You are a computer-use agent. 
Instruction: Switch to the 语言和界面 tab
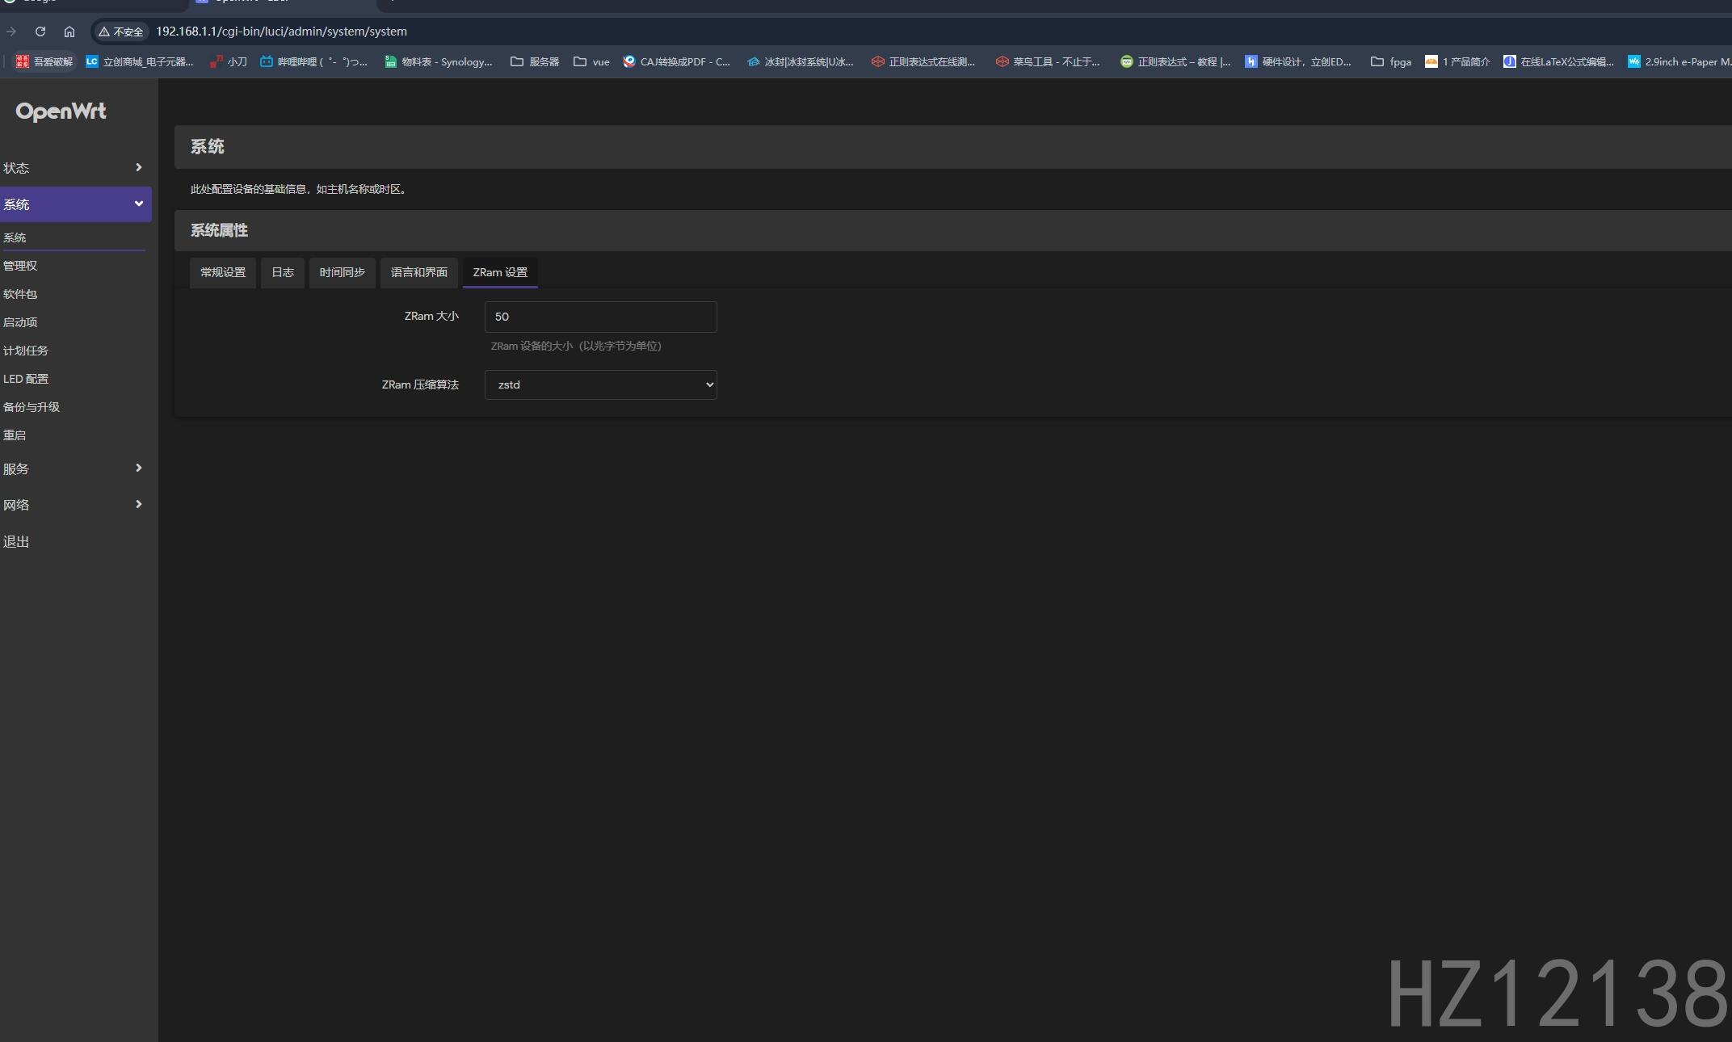click(x=419, y=272)
